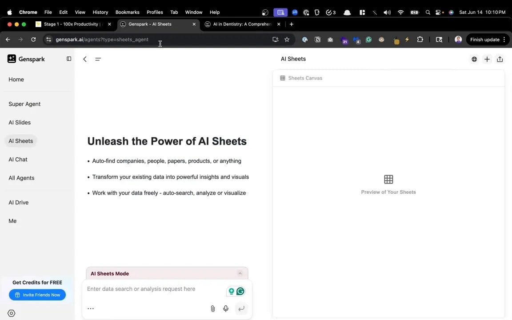
Task: Submit request with the return arrow icon
Action: pos(241,308)
